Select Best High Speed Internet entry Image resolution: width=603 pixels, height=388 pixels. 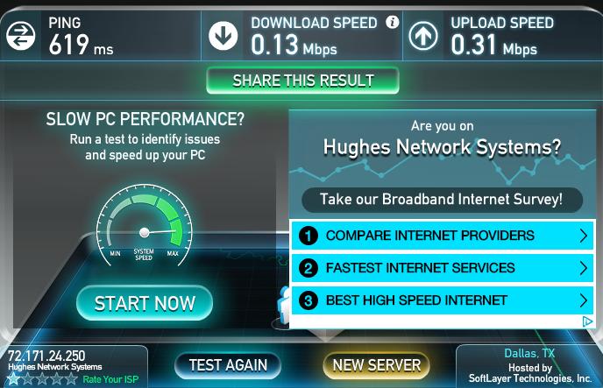coord(443,300)
